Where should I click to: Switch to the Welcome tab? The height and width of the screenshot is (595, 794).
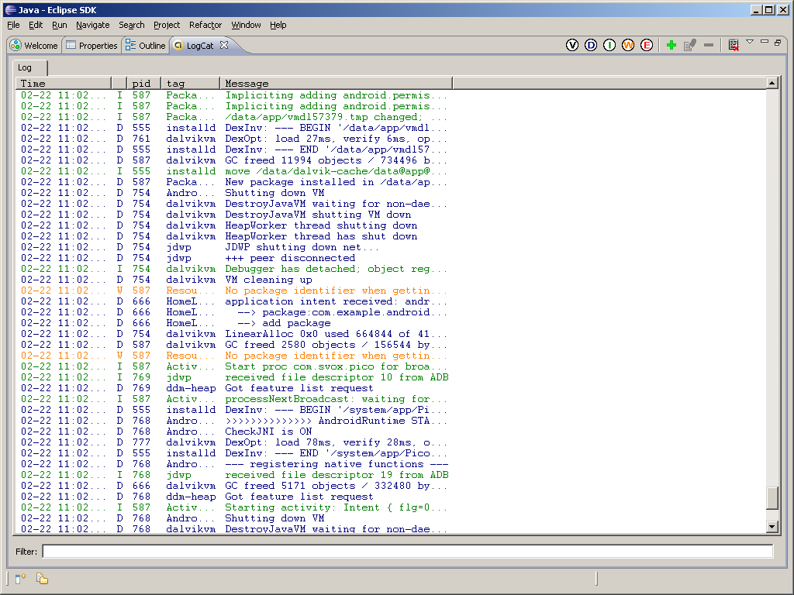point(34,46)
